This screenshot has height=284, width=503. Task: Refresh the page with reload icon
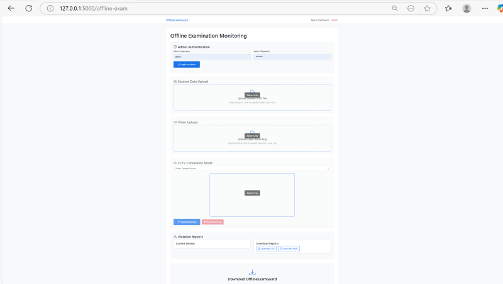pyautogui.click(x=28, y=8)
